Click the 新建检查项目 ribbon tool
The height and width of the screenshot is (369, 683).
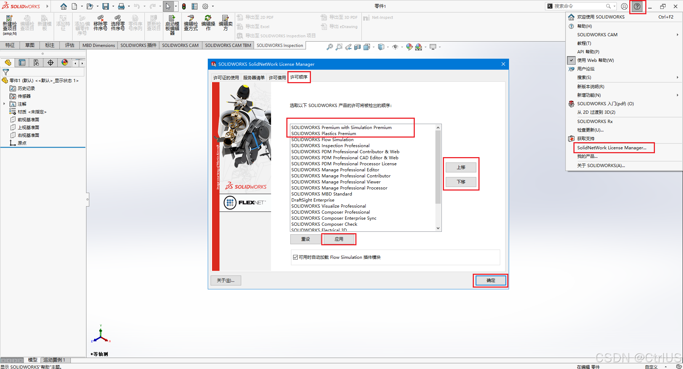coord(10,25)
